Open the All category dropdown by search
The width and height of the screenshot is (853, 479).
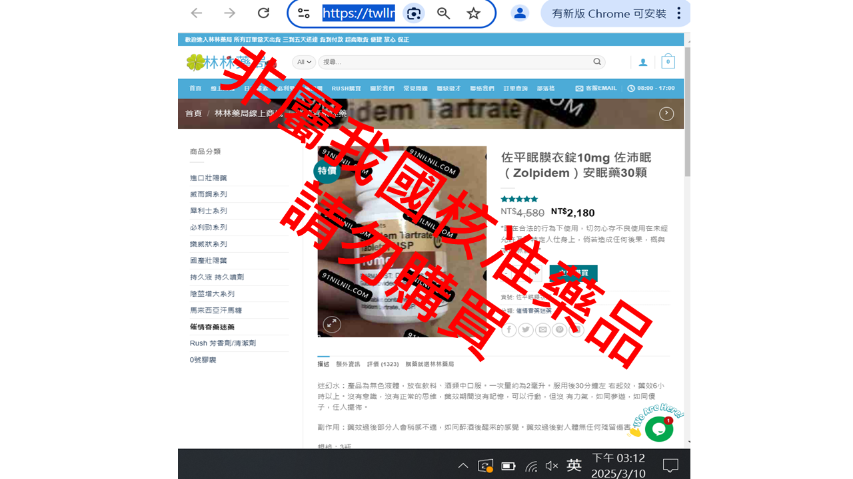pyautogui.click(x=304, y=62)
